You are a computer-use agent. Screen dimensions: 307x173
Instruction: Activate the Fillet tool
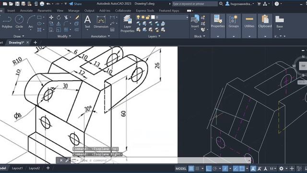tap(66, 24)
